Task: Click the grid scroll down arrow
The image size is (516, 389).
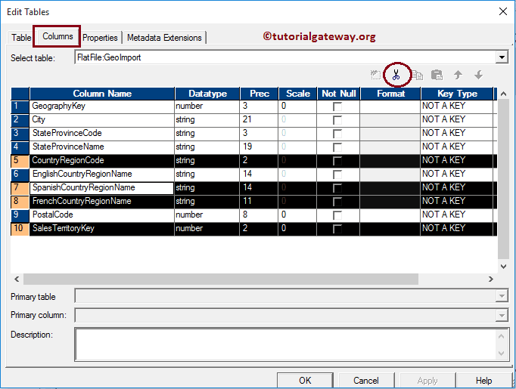Action: click(x=503, y=266)
